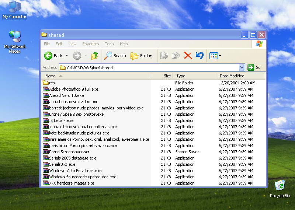Select Serials 2005 database.exe file icon
The width and height of the screenshot is (295, 210).
point(45,158)
